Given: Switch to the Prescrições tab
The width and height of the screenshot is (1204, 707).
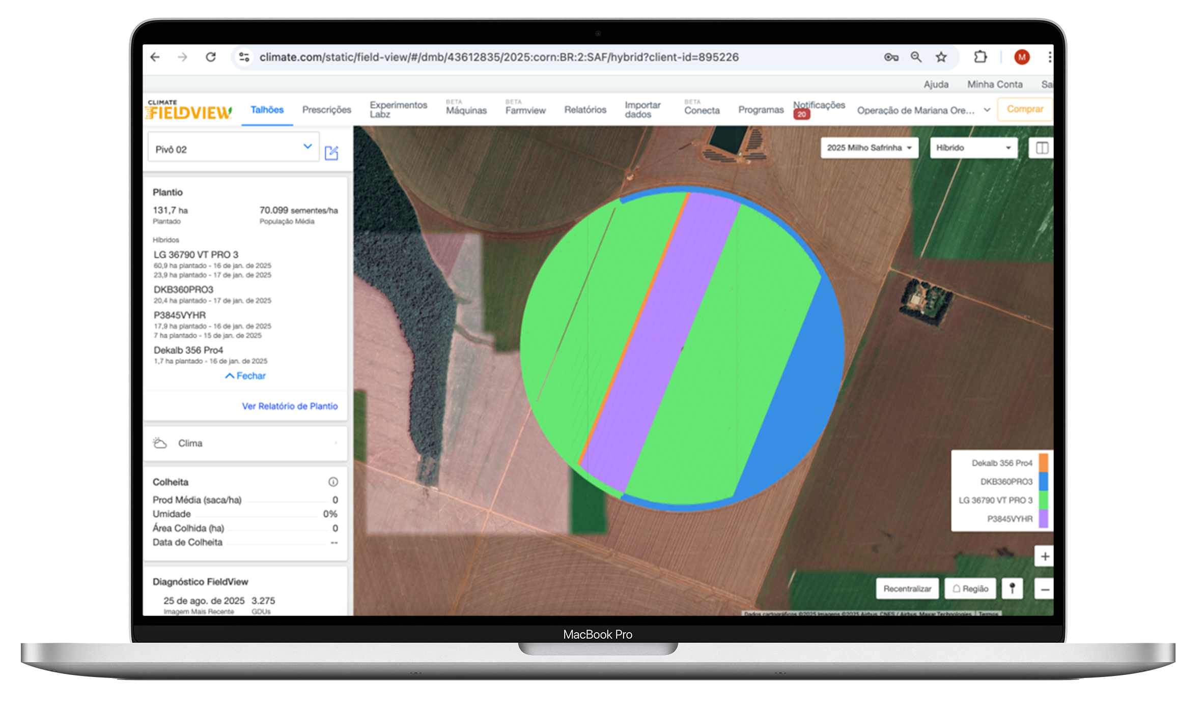Looking at the screenshot, I should click(x=326, y=110).
